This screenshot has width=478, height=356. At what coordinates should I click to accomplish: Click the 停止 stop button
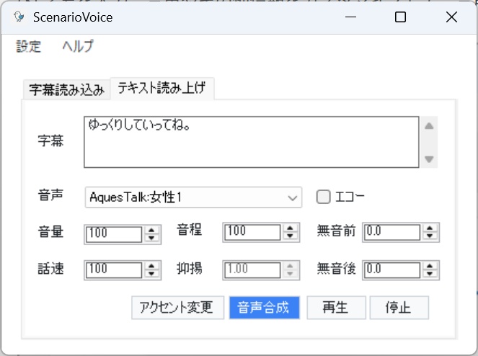(399, 308)
